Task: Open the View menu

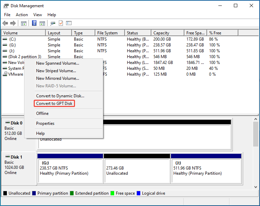Action: pos(37,15)
